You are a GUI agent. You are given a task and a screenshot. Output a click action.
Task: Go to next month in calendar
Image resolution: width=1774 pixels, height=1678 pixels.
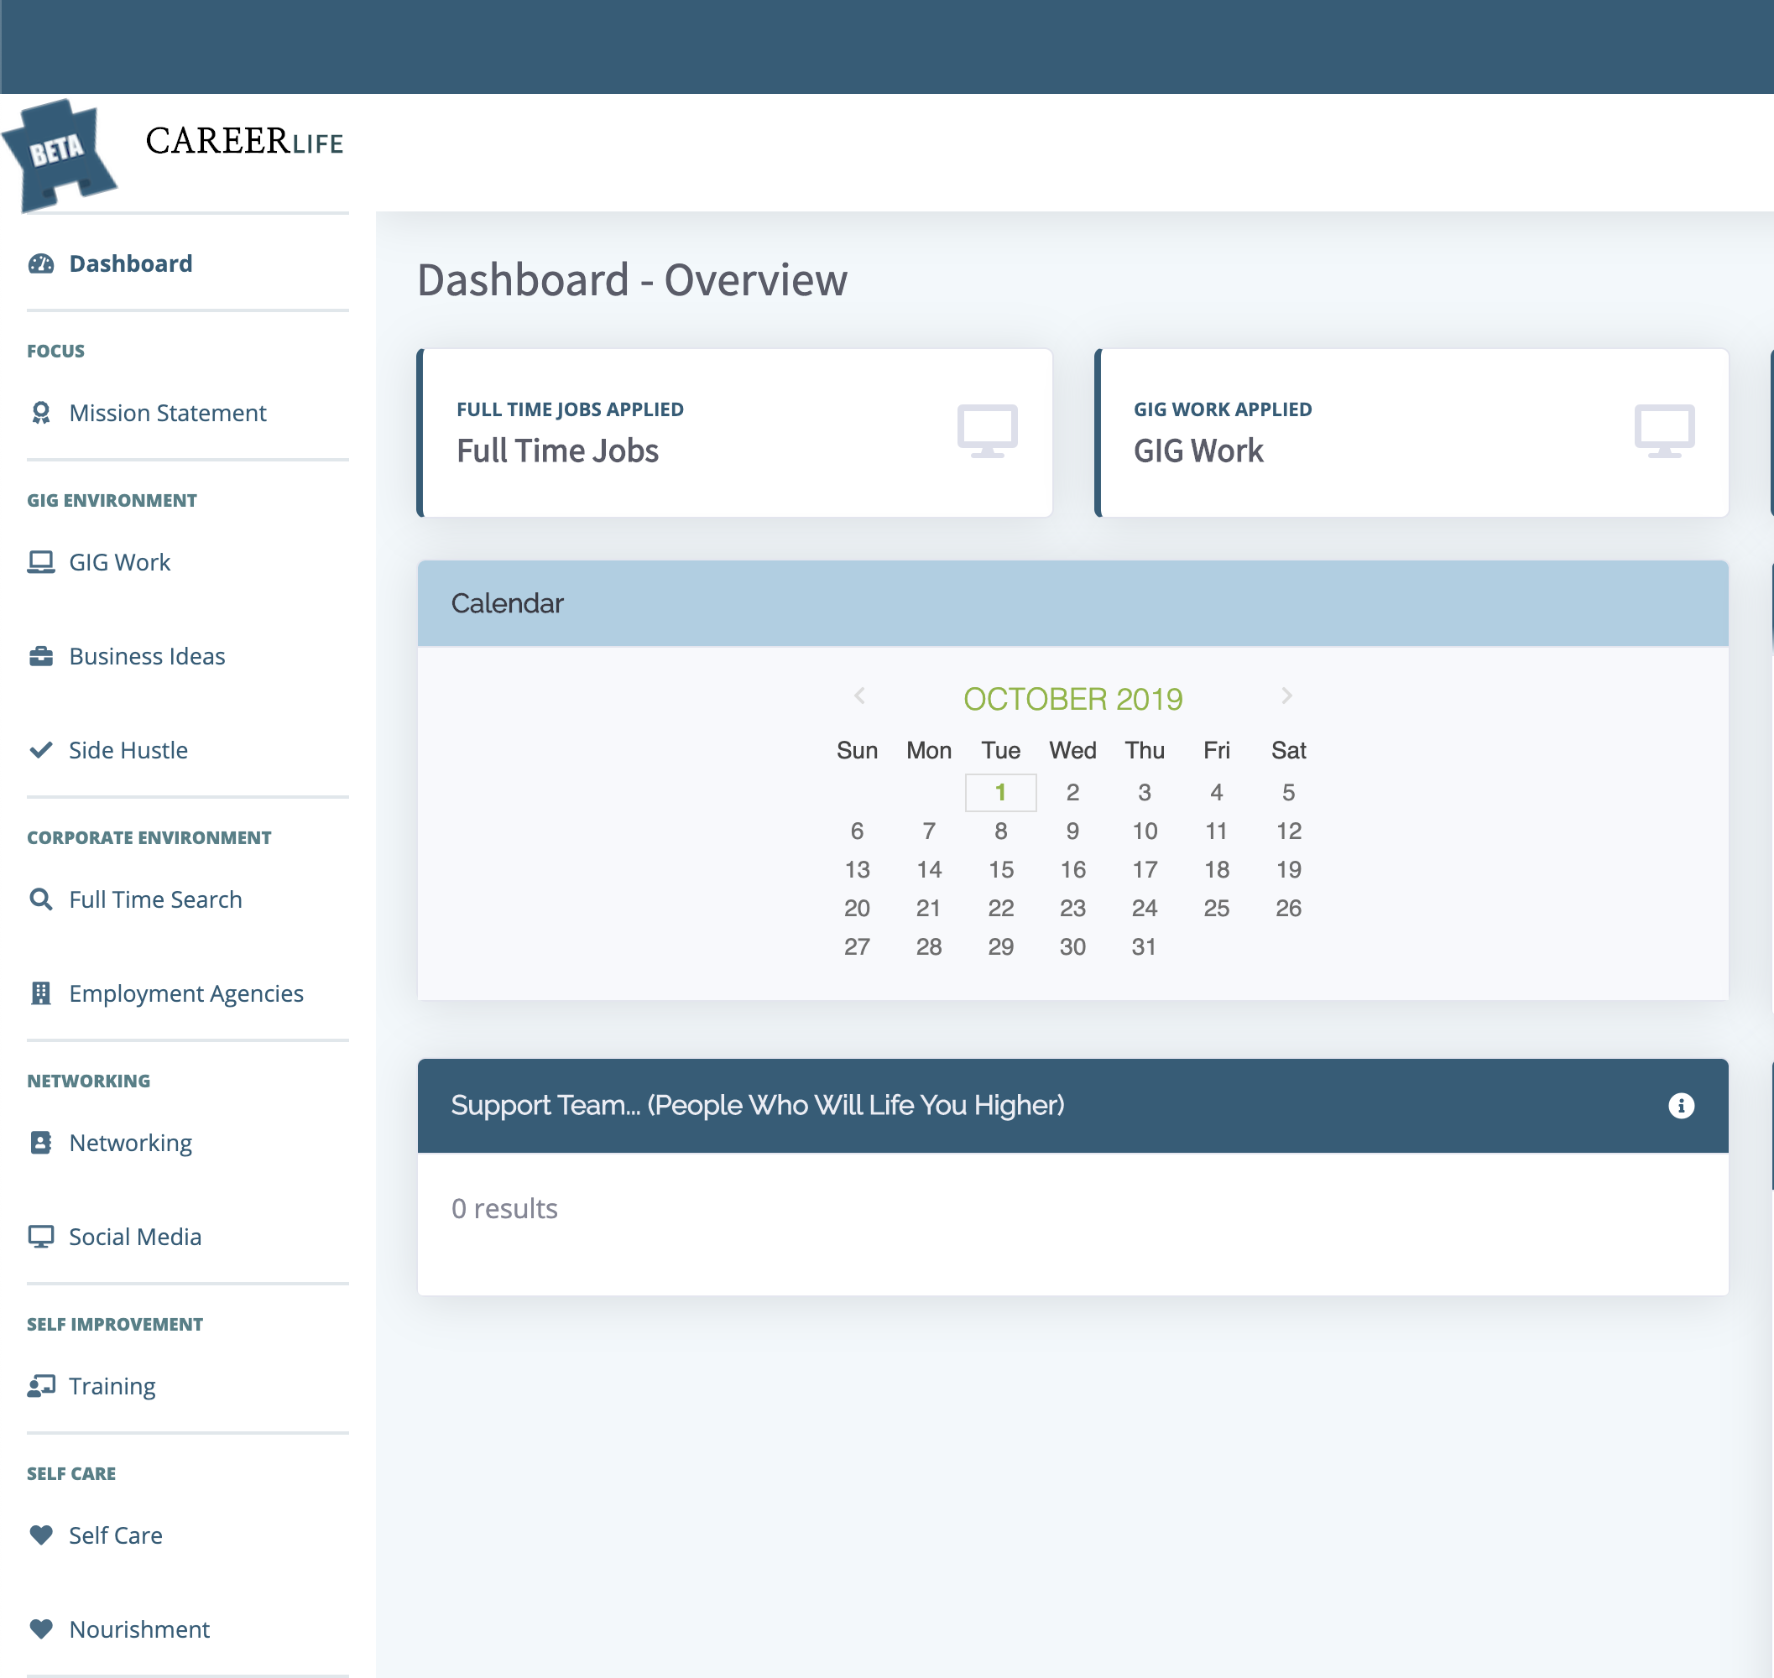1286,696
